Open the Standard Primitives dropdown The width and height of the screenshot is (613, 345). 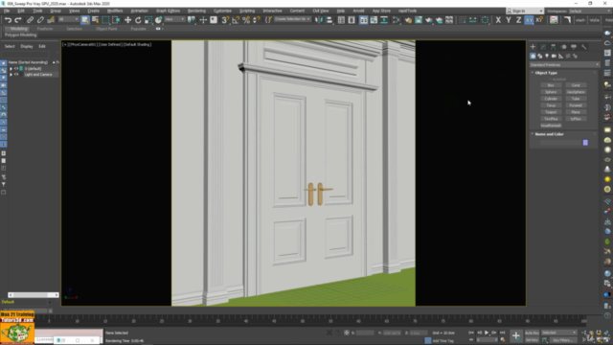coord(564,65)
